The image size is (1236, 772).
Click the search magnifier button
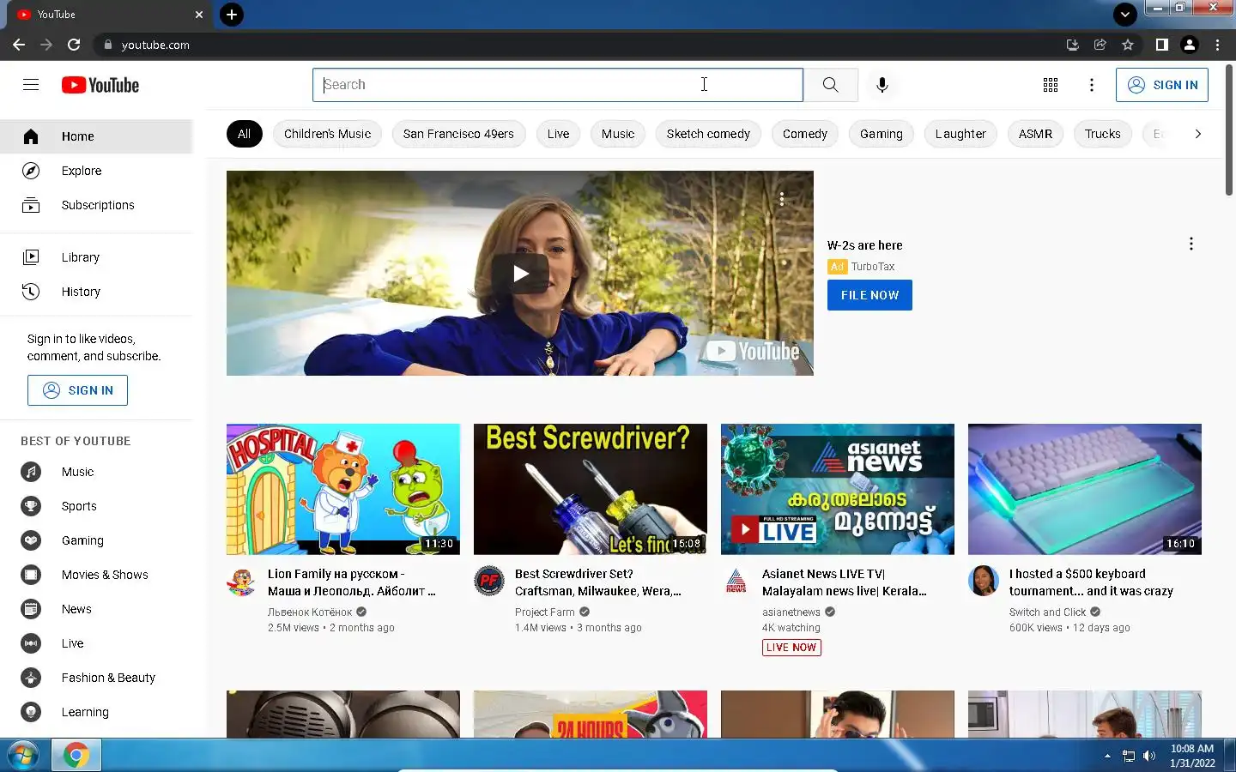click(x=830, y=85)
